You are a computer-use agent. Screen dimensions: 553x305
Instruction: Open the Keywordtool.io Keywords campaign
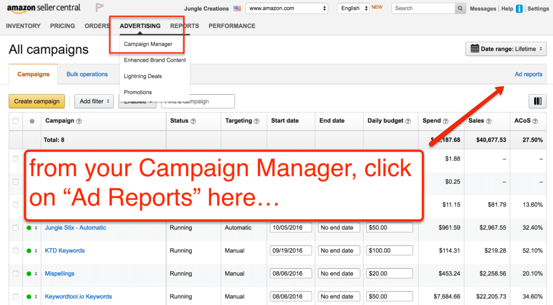click(78, 296)
